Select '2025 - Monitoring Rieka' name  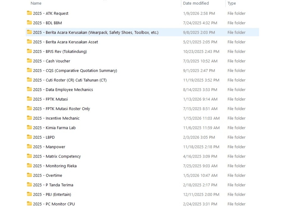point(55,166)
